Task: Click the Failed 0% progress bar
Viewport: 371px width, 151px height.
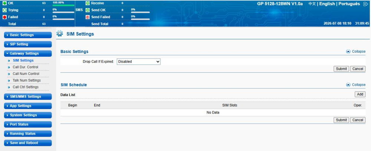Action: [x=63, y=19]
